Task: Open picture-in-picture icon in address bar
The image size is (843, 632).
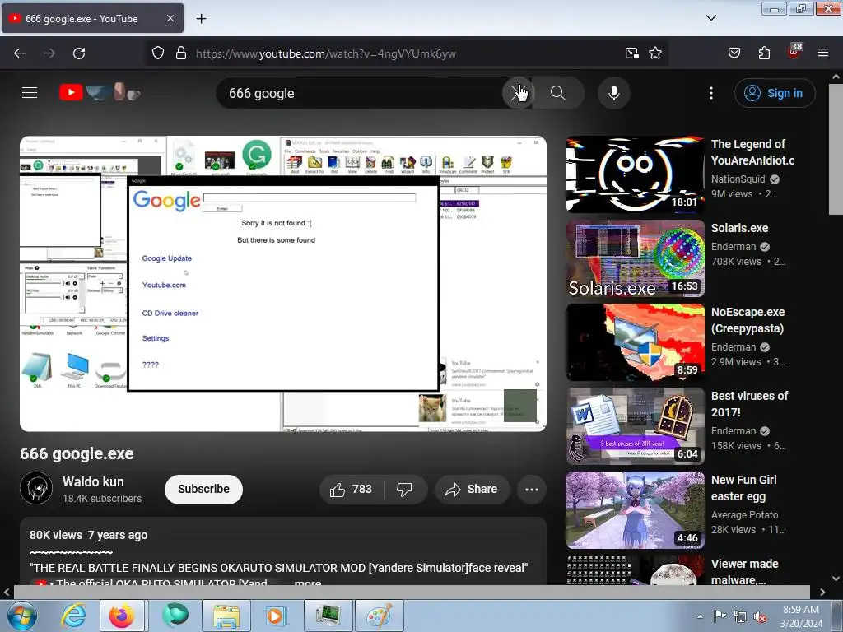Action: coord(631,53)
